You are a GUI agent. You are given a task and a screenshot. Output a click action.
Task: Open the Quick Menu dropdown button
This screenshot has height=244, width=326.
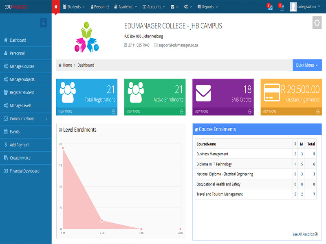307,65
